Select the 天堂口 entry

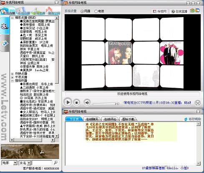(x=32, y=56)
